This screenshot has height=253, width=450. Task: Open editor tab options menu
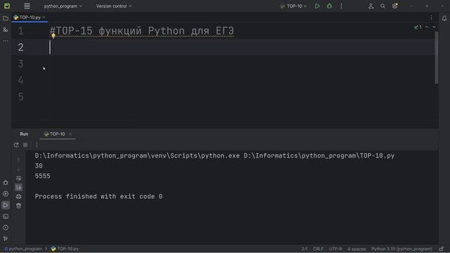tap(431, 18)
